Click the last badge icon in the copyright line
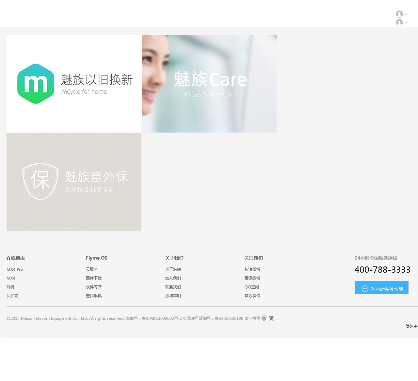The image size is (418, 381). [x=271, y=318]
